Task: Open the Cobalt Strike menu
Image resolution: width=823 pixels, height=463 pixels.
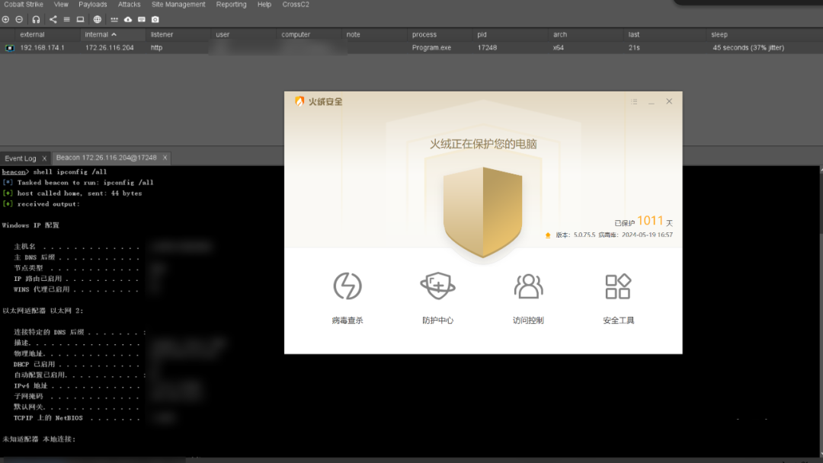Action: (x=24, y=5)
